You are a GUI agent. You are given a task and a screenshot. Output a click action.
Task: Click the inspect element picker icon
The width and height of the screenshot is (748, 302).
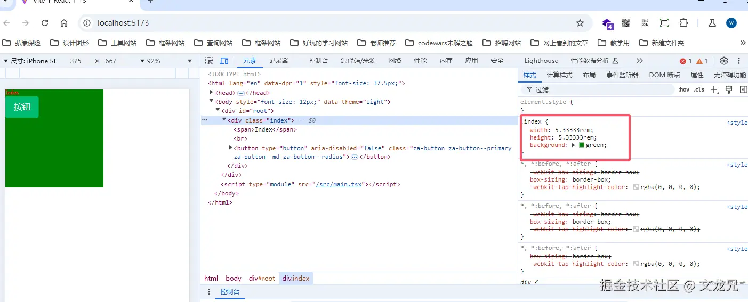[x=209, y=61]
